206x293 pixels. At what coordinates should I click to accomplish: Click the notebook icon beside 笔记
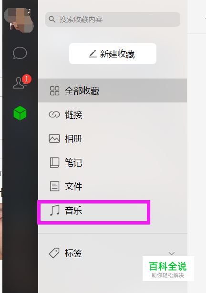click(54, 162)
